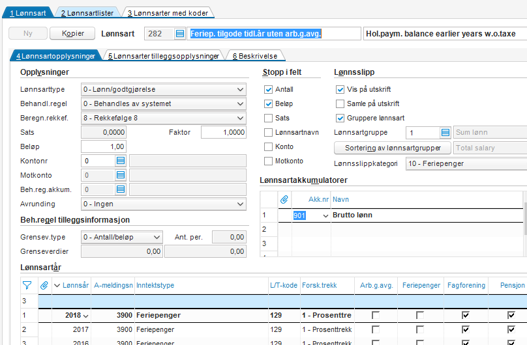Click the Lønnsartgruppe number field

(x=423, y=132)
